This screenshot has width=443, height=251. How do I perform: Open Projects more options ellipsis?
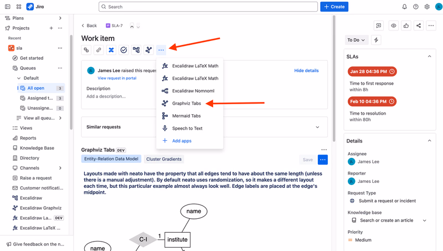click(x=60, y=28)
